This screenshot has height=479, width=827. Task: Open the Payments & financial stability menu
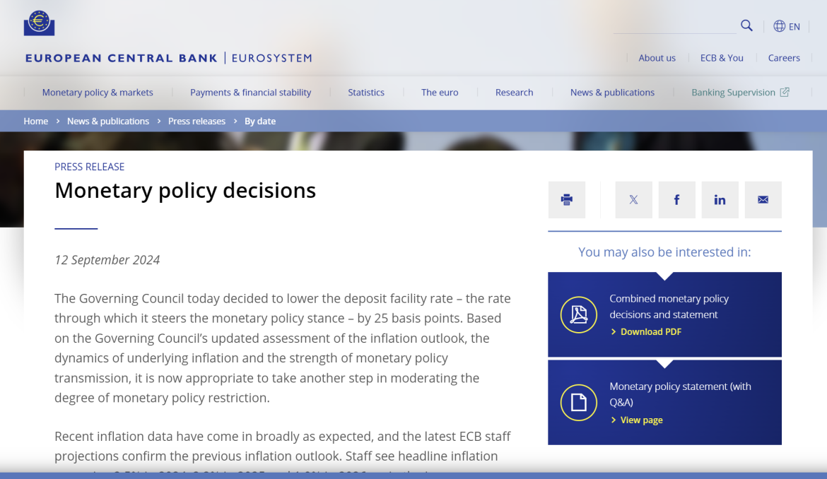pyautogui.click(x=250, y=93)
